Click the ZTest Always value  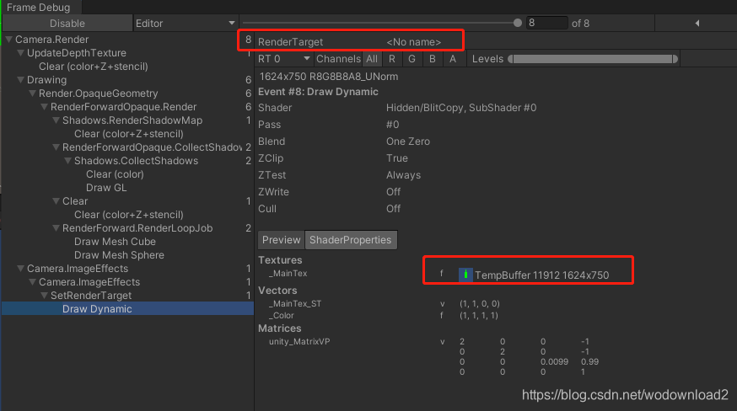[x=403, y=175]
